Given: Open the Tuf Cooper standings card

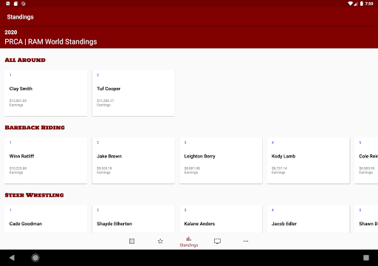Looking at the screenshot, I should [x=134, y=93].
